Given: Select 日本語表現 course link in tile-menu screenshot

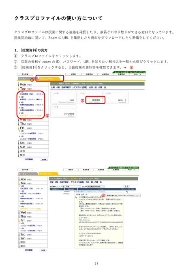Looking at the screenshot, I should (32, 94).
